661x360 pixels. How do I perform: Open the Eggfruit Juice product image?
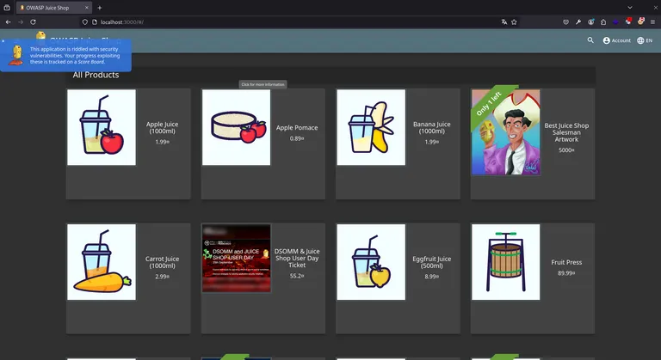371,262
